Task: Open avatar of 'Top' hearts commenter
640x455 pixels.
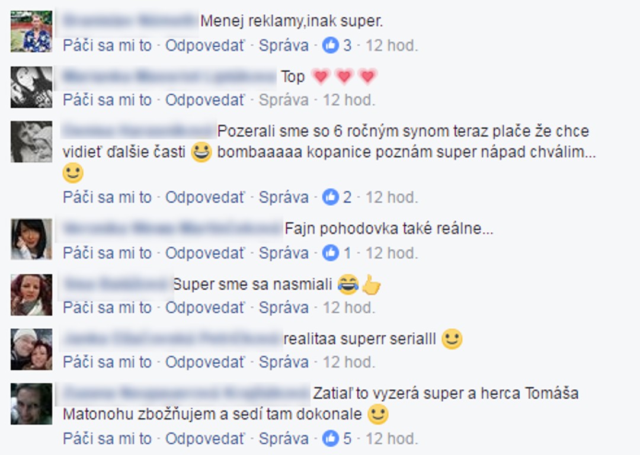Action: [31, 87]
